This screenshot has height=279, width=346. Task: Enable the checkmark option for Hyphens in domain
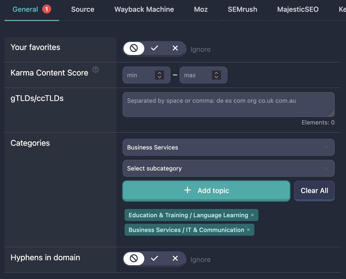[x=155, y=258]
